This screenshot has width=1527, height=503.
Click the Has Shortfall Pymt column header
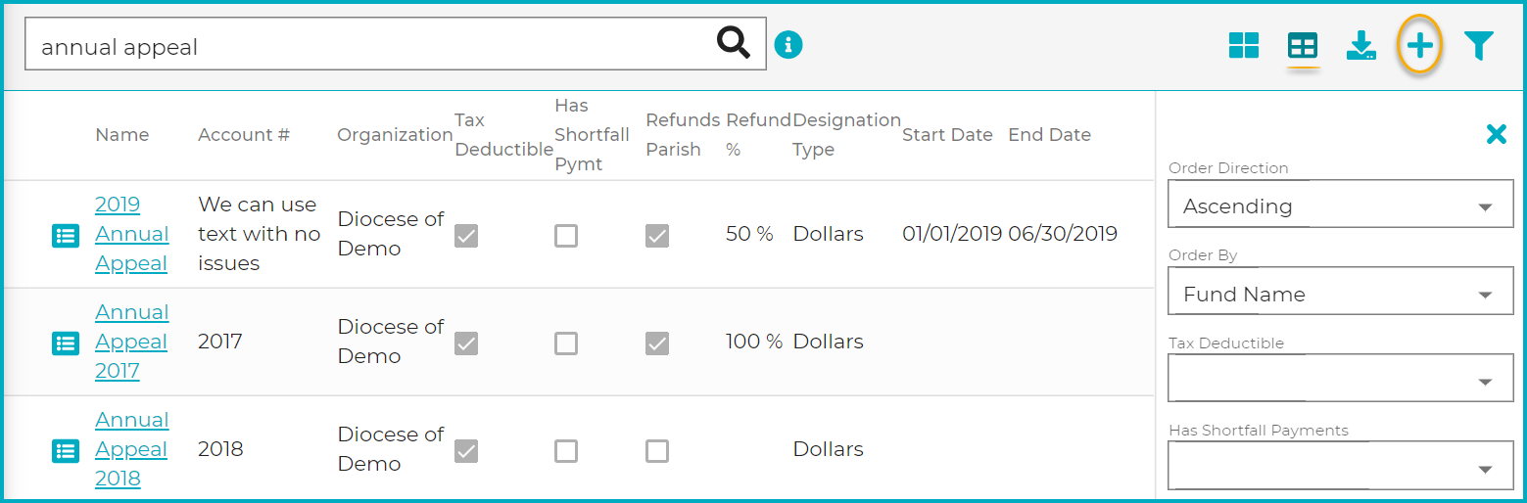(592, 135)
